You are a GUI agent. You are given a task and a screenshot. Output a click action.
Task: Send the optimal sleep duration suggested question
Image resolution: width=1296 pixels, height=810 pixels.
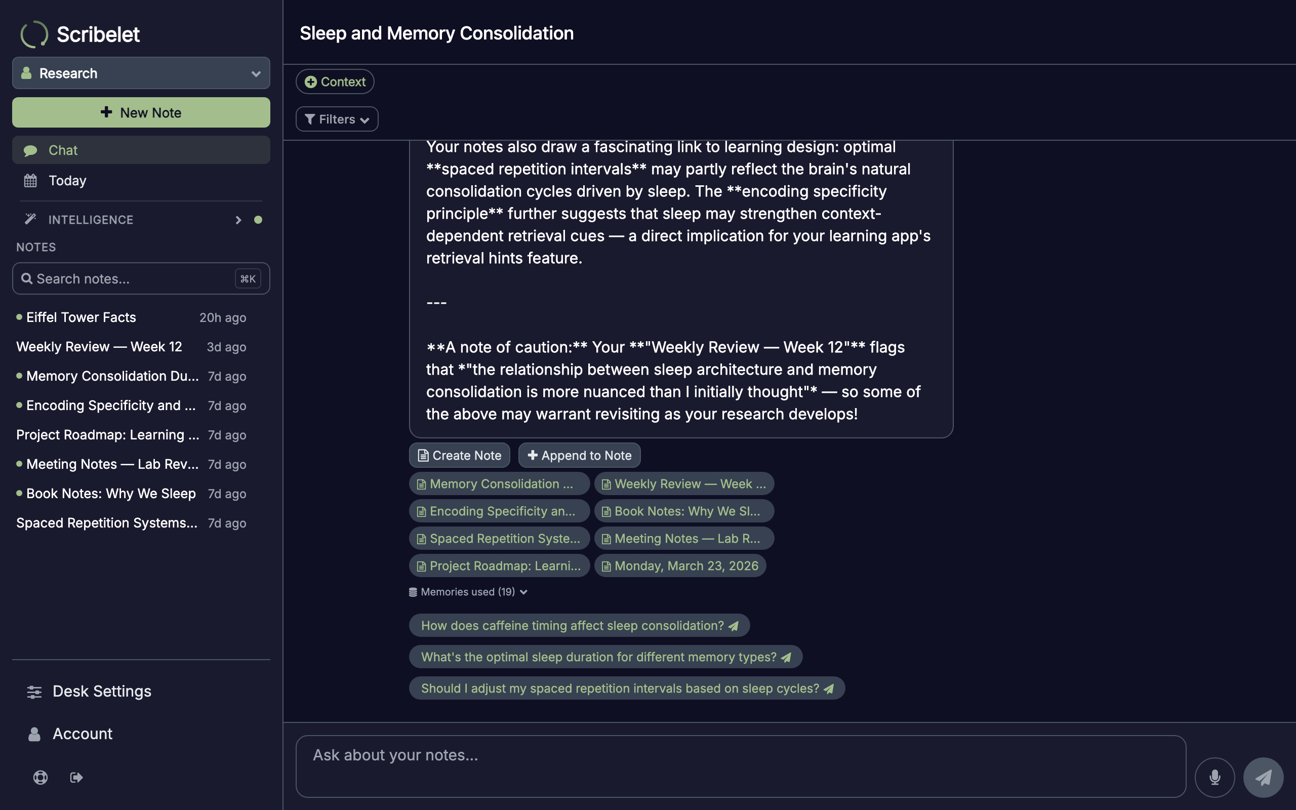(x=605, y=657)
